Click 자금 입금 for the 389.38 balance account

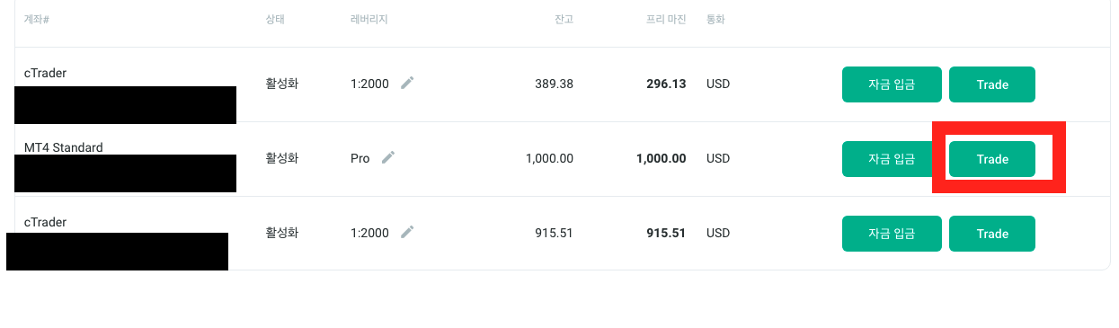892,84
